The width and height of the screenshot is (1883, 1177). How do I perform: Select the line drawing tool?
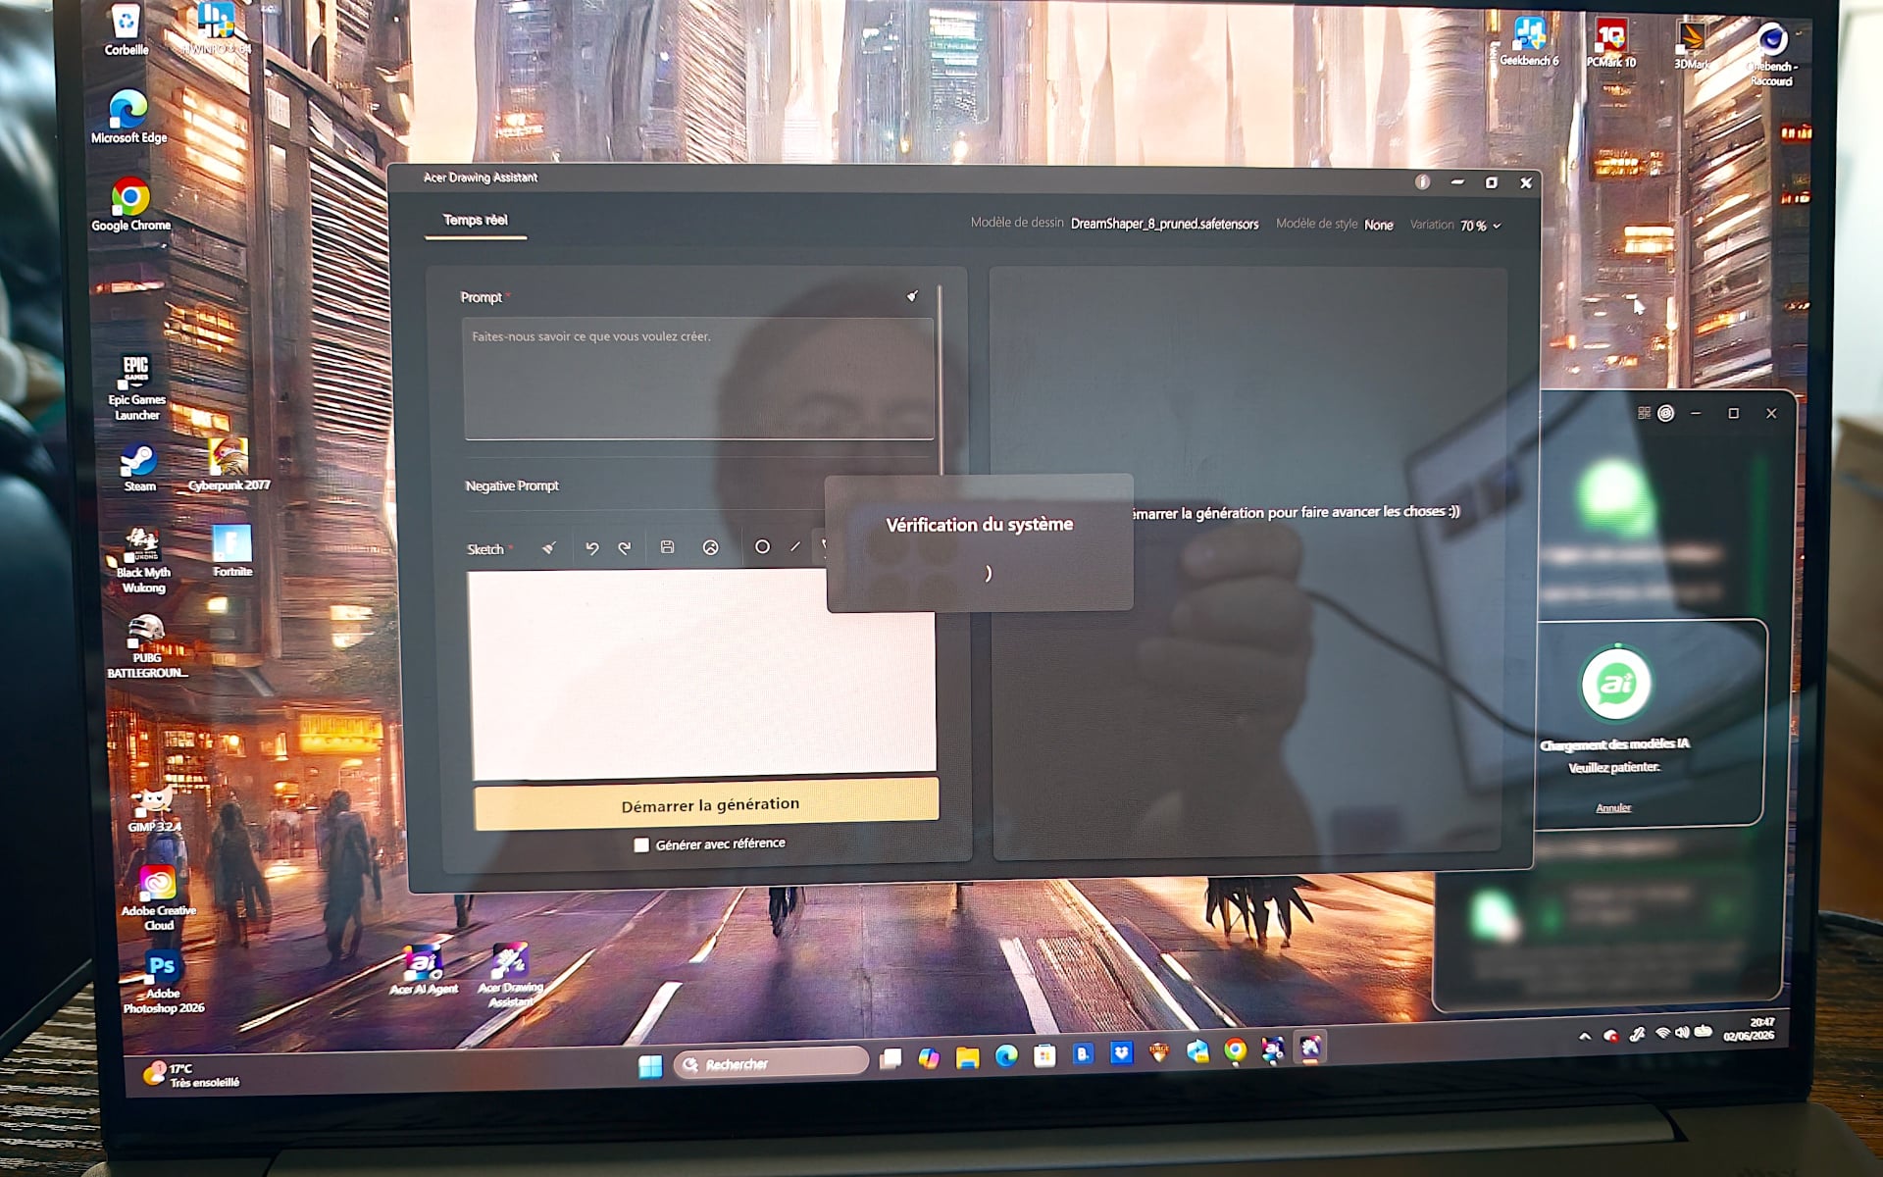click(795, 546)
